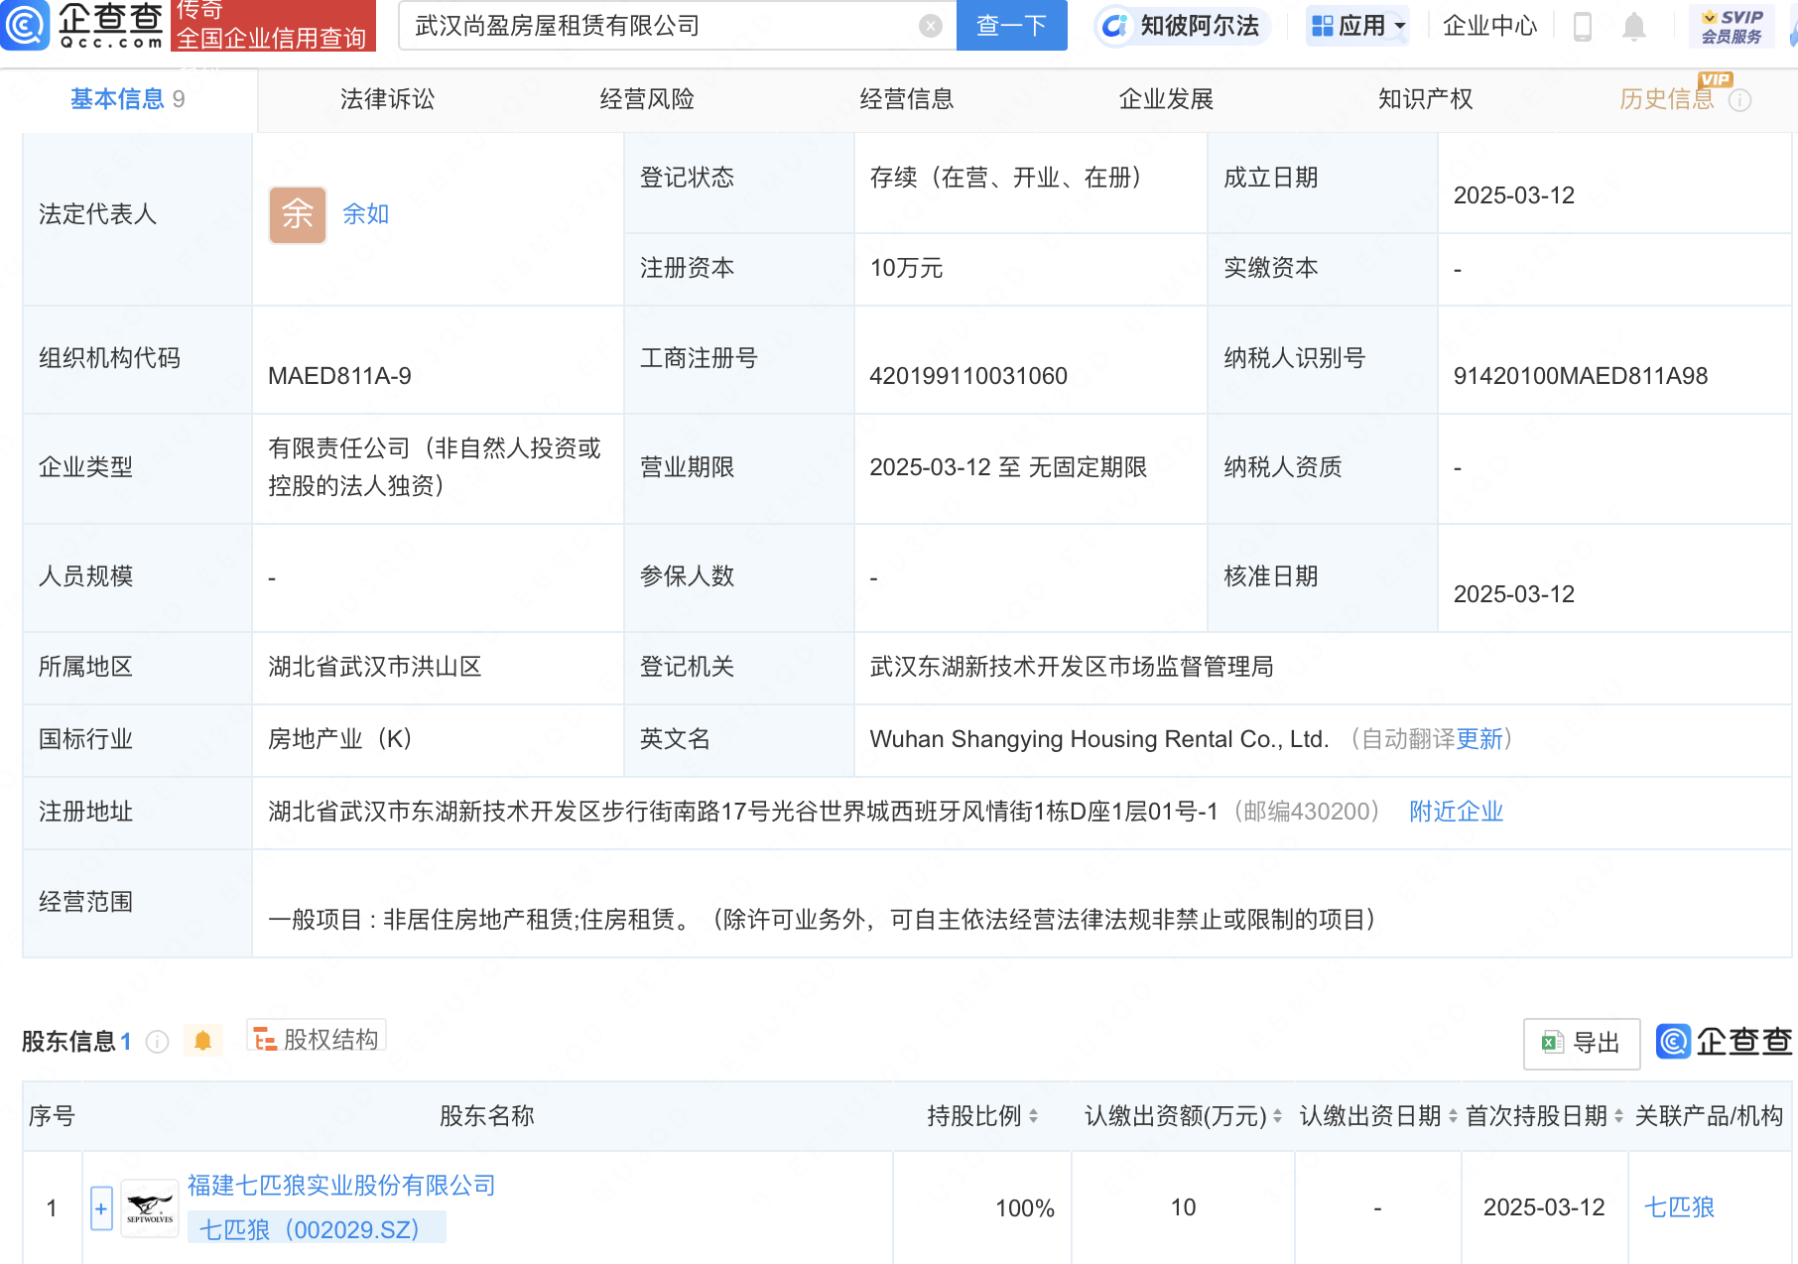
Task: Click 更新 to refresh English name
Action: pos(1480,739)
